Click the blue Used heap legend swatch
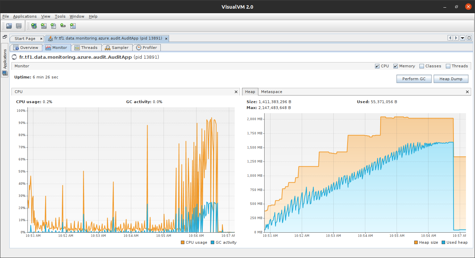475x258 pixels. click(443, 242)
